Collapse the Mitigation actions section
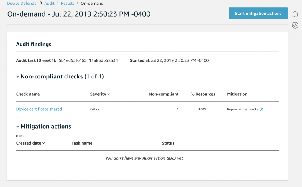302x187 pixels. coord(17,126)
